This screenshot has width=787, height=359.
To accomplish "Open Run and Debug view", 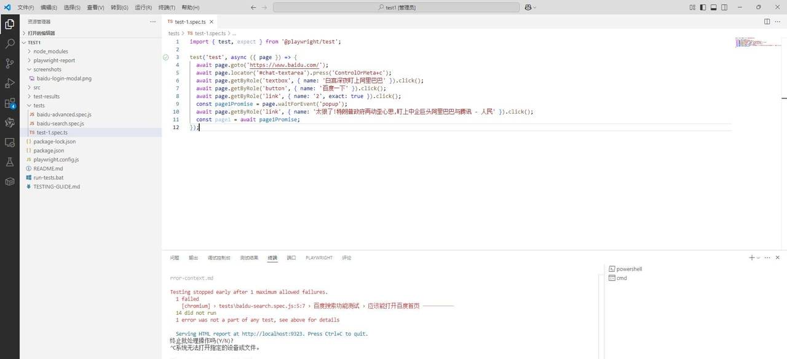I will coord(10,83).
